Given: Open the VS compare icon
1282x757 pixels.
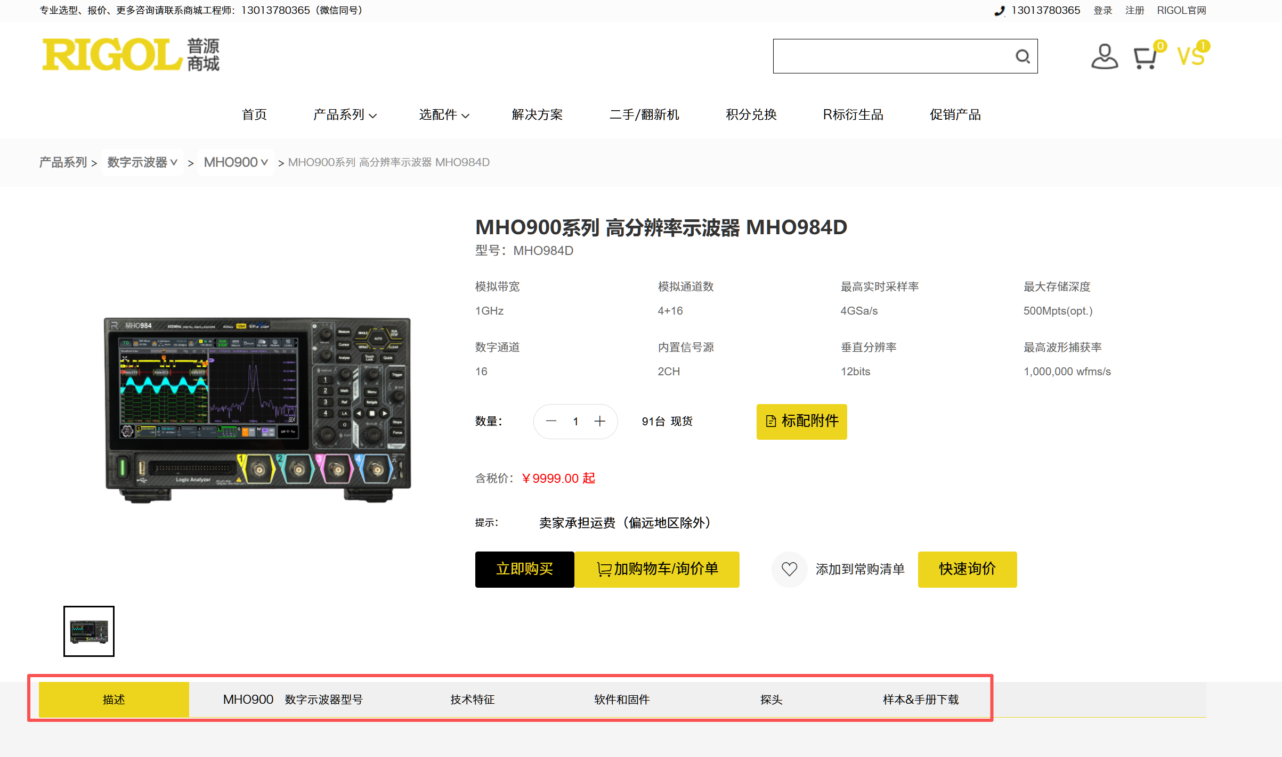Looking at the screenshot, I should click(1191, 55).
